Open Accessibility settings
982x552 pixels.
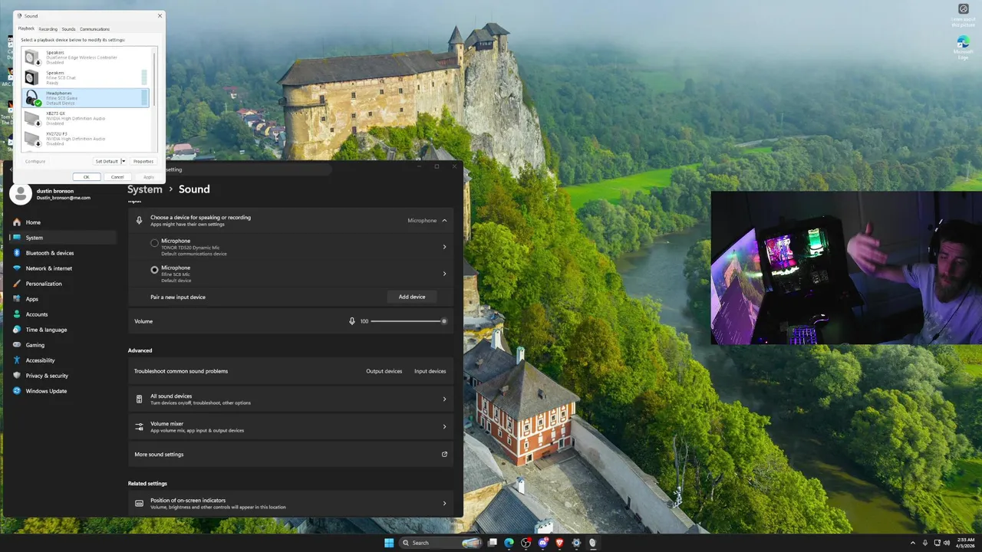[63, 360]
